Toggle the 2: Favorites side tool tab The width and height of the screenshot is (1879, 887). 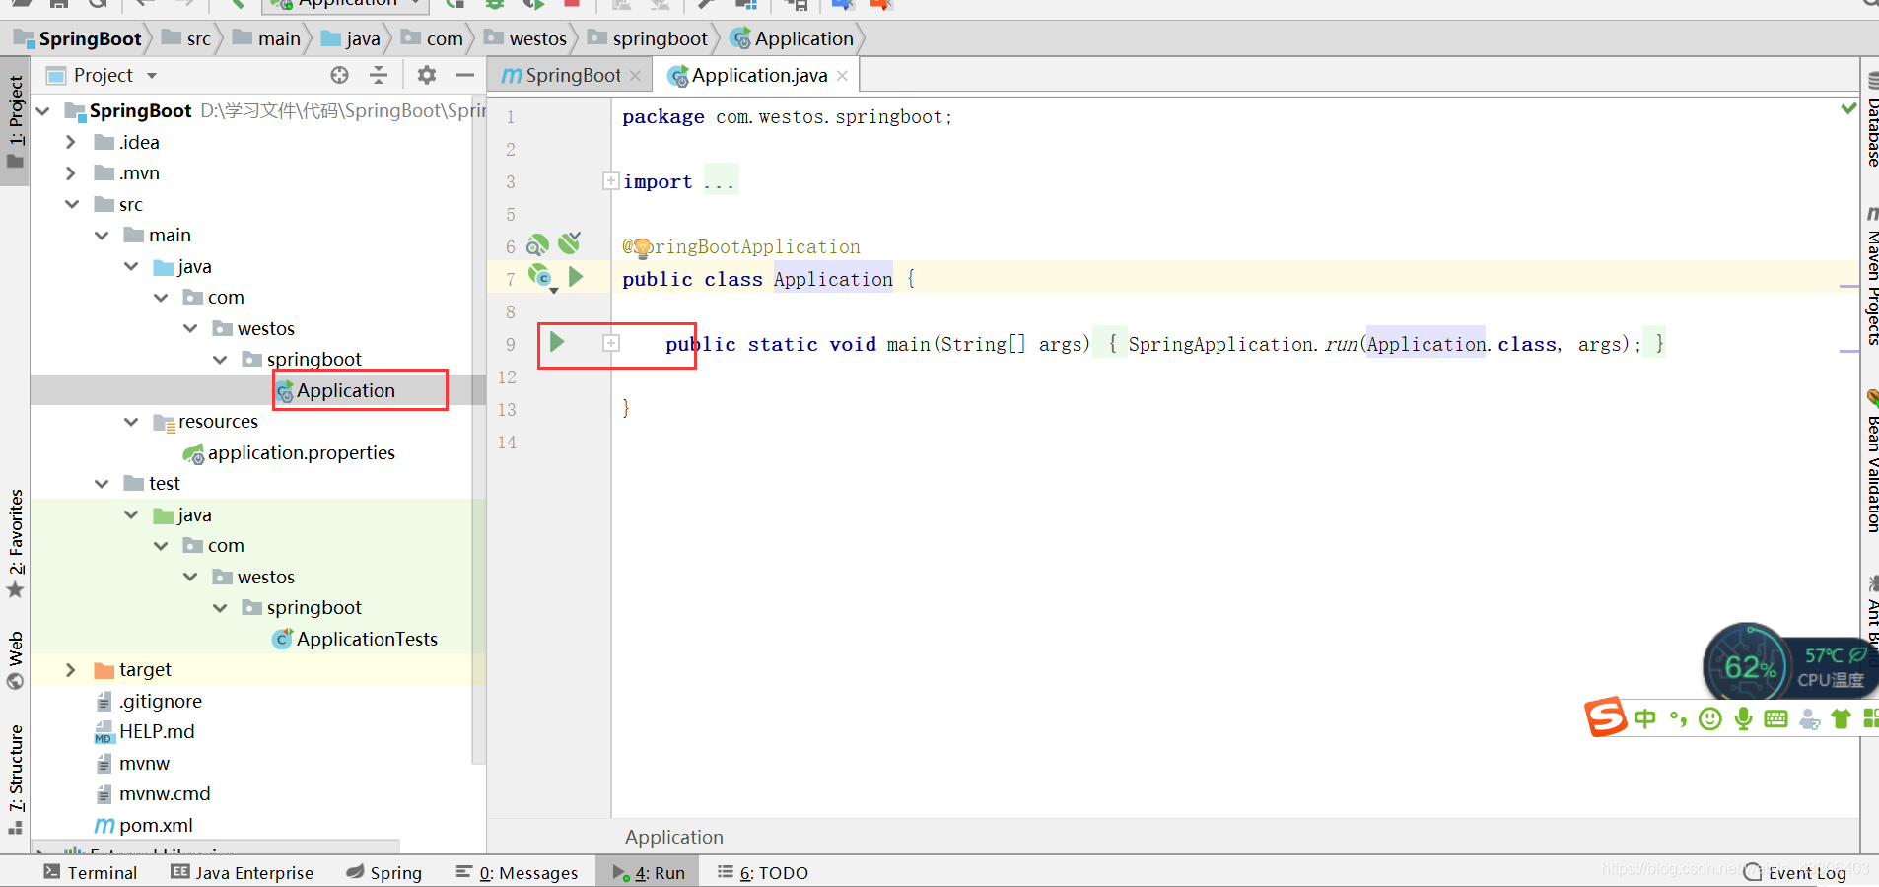[15, 543]
